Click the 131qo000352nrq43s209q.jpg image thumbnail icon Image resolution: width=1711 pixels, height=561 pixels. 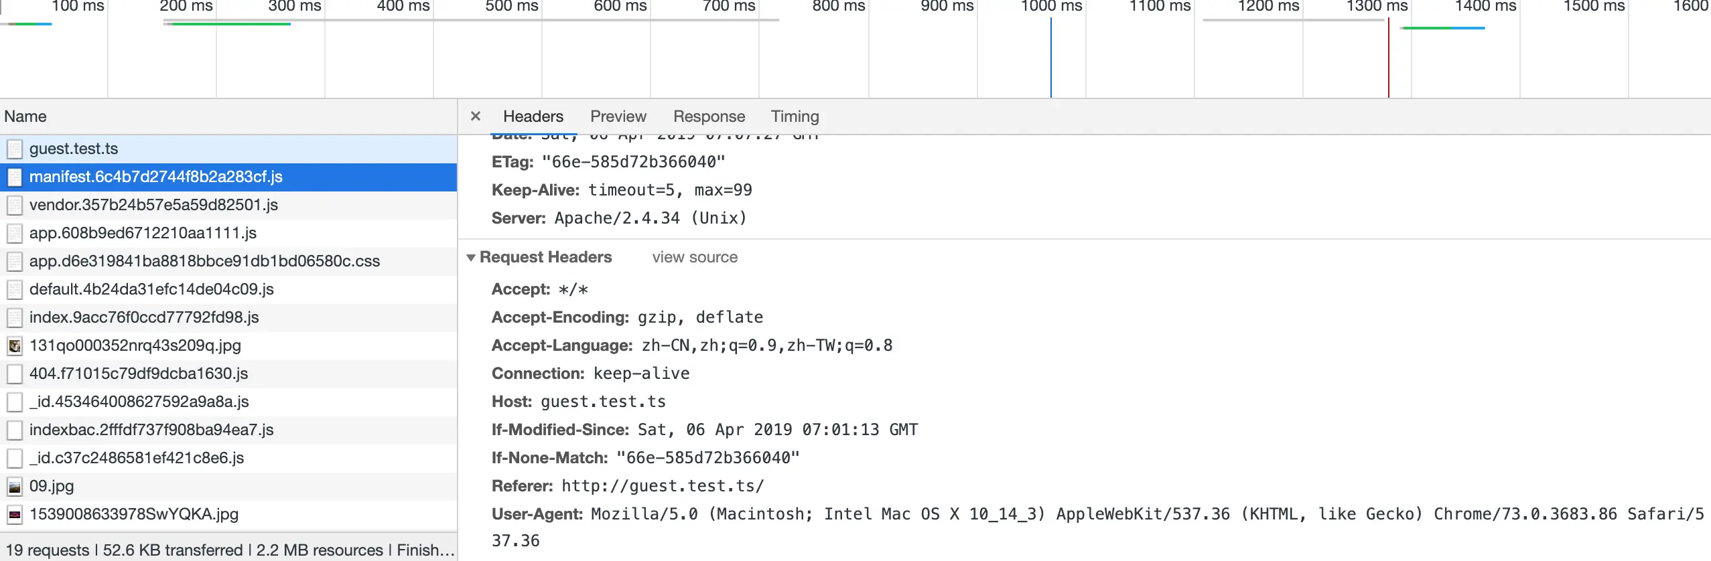tap(14, 345)
